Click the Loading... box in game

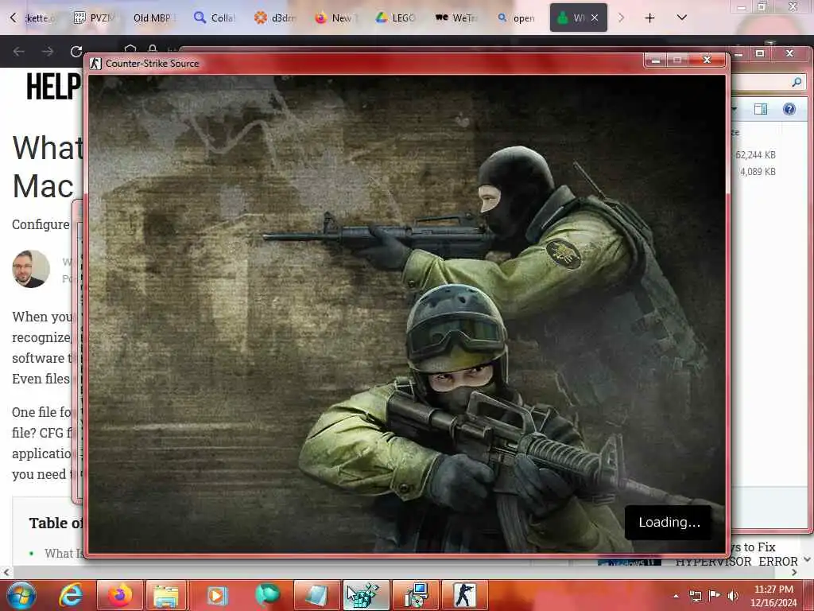coord(669,522)
